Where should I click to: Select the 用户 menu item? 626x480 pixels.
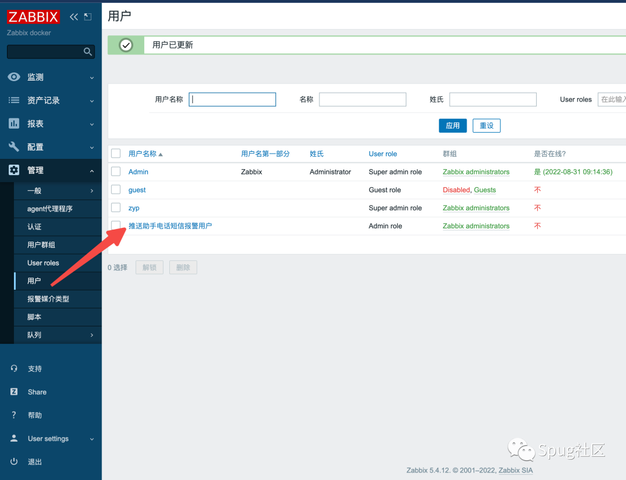58,281
